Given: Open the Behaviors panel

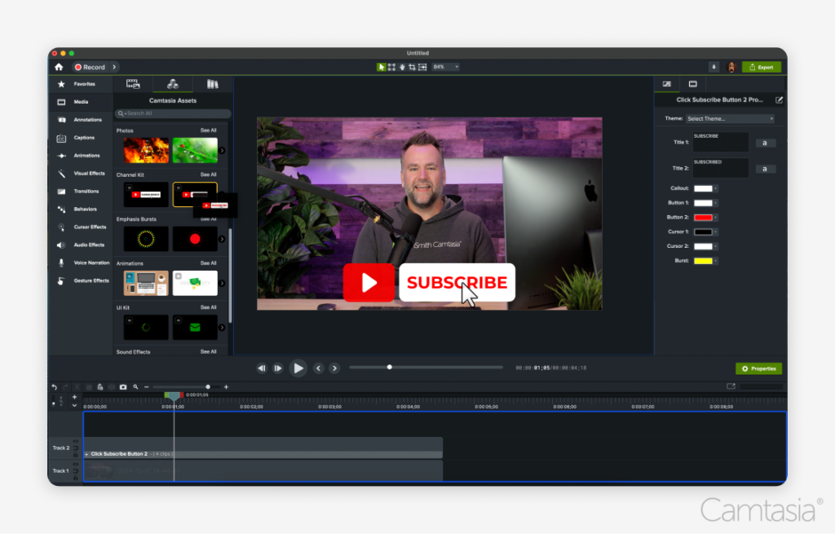Looking at the screenshot, I should pyautogui.click(x=79, y=210).
